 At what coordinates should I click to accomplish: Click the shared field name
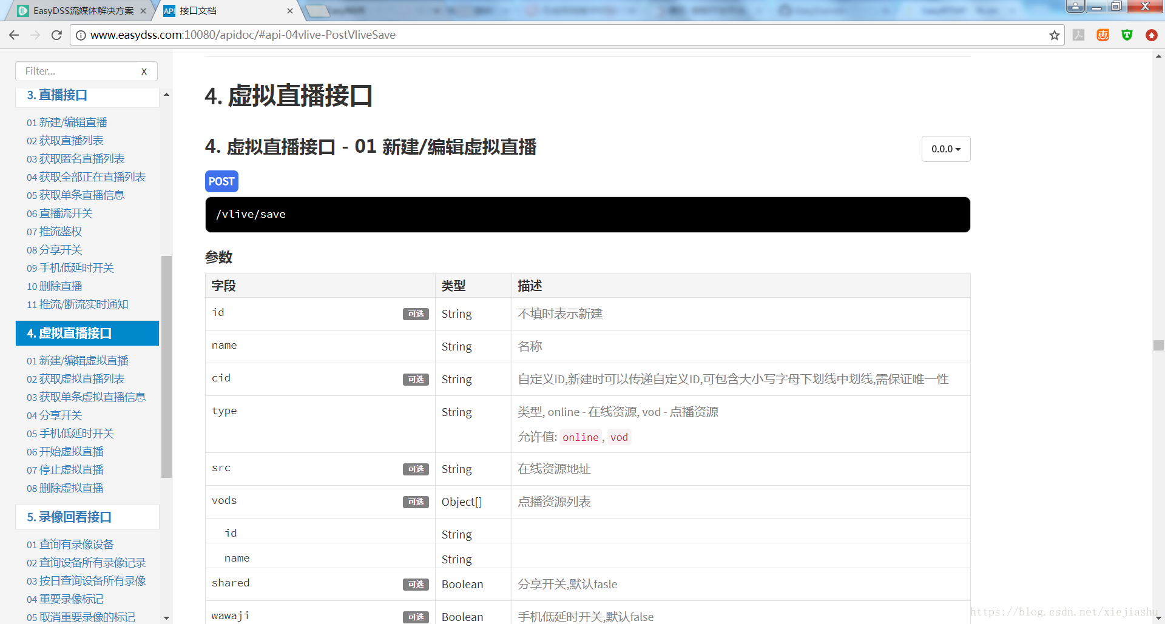(x=231, y=583)
